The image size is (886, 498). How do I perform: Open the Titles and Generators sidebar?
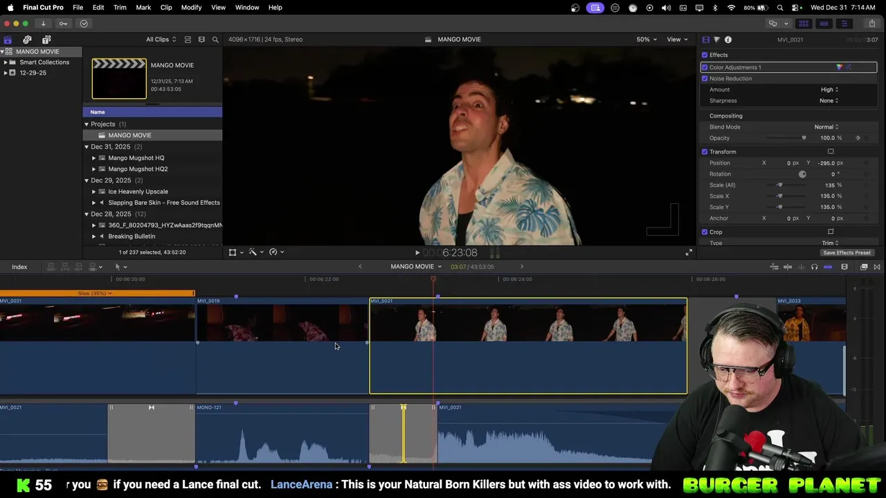[46, 39]
